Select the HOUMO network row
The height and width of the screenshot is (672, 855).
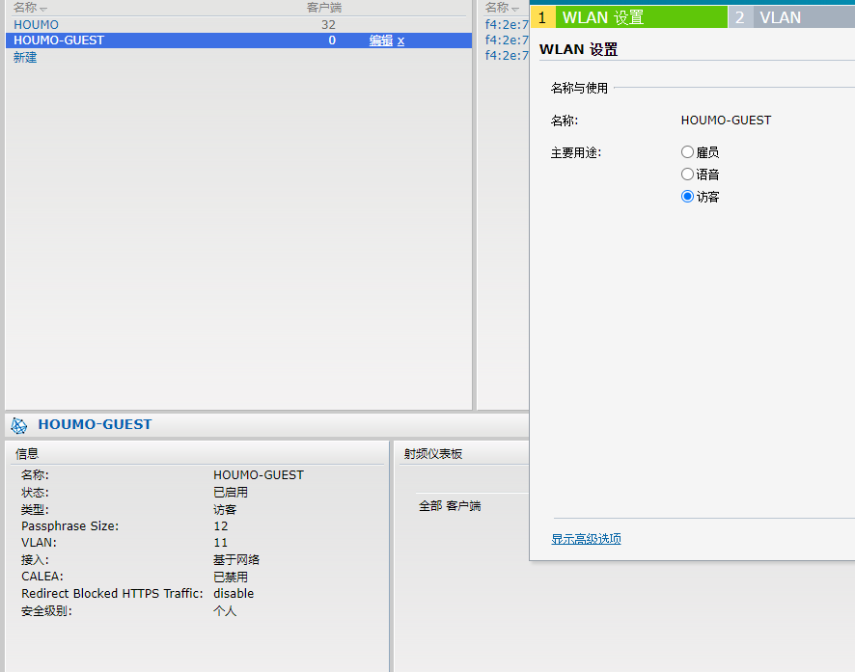point(238,24)
